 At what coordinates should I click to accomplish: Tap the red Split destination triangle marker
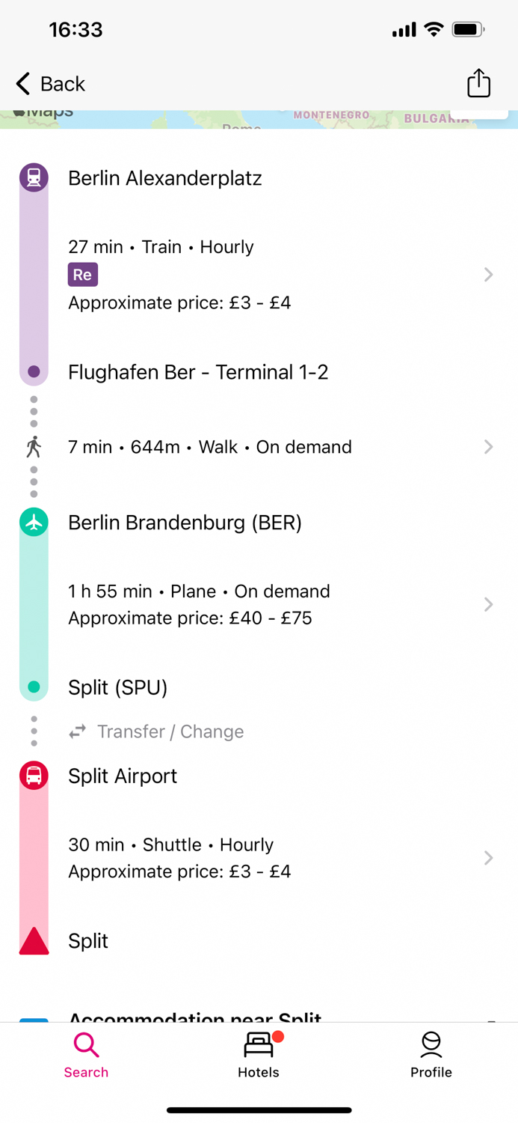click(33, 942)
